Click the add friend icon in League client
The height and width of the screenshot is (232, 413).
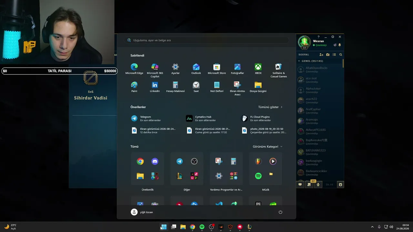[x=321, y=55]
